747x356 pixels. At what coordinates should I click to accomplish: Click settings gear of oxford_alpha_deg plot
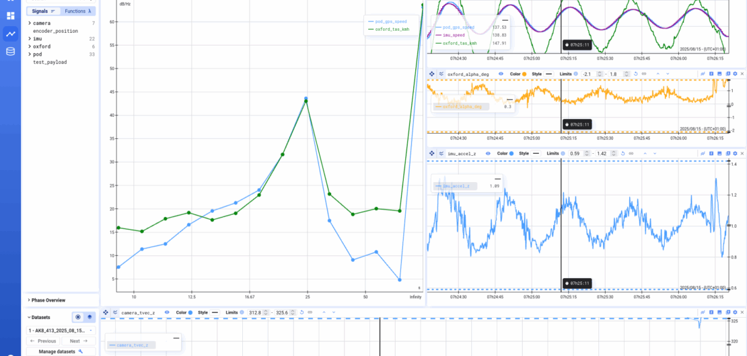point(735,74)
